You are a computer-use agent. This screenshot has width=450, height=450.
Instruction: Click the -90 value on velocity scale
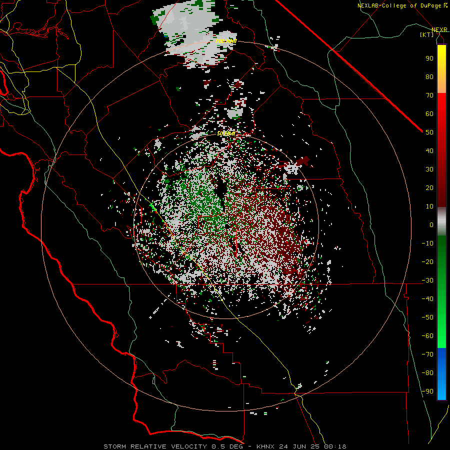pyautogui.click(x=427, y=391)
